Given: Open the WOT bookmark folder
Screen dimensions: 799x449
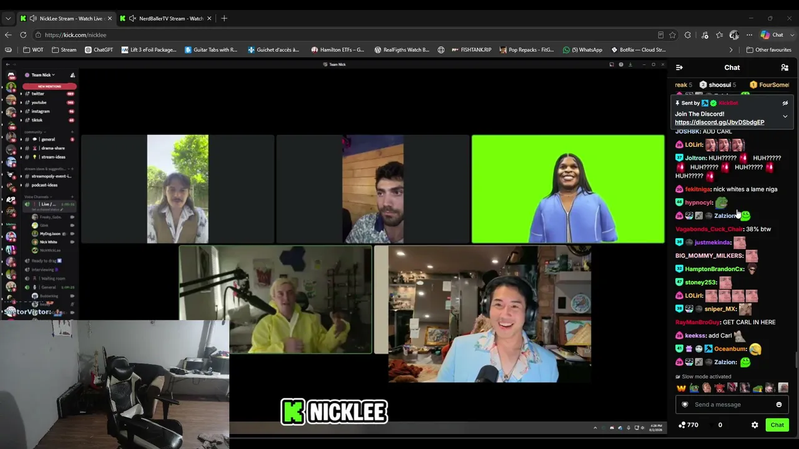Looking at the screenshot, I should pyautogui.click(x=33, y=50).
